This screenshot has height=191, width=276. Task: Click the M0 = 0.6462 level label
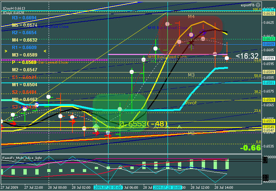pyautogui.click(x=25, y=99)
